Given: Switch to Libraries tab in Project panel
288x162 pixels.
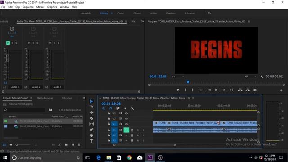Looking at the screenshot, I should click(67, 98).
